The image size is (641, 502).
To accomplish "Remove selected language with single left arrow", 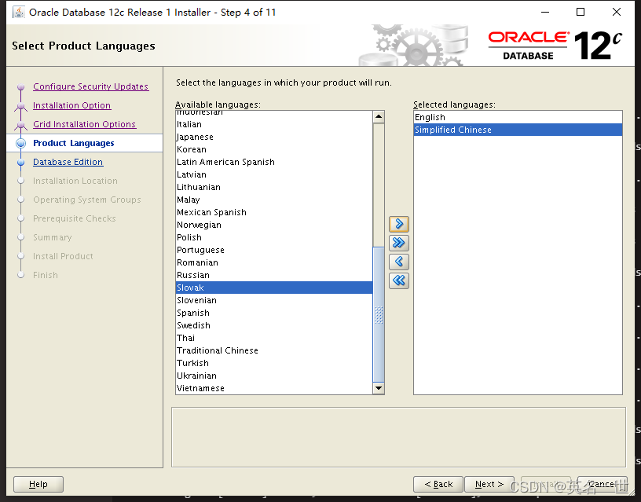I will pos(399,262).
